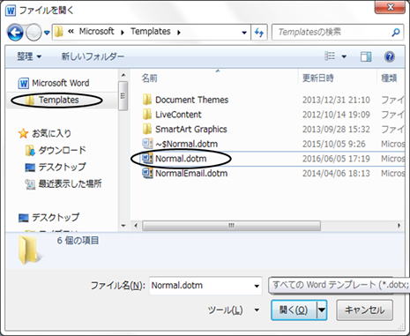410x336 pixels.
Task: Expand the arrow between Microsoft and Templates
Action: pos(123,32)
